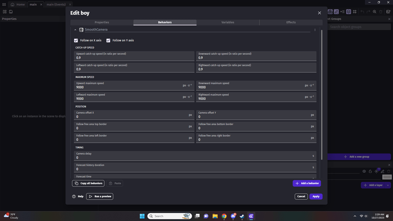393x221 pixels.
Task: Switch to the Variables tab
Action: point(228,22)
